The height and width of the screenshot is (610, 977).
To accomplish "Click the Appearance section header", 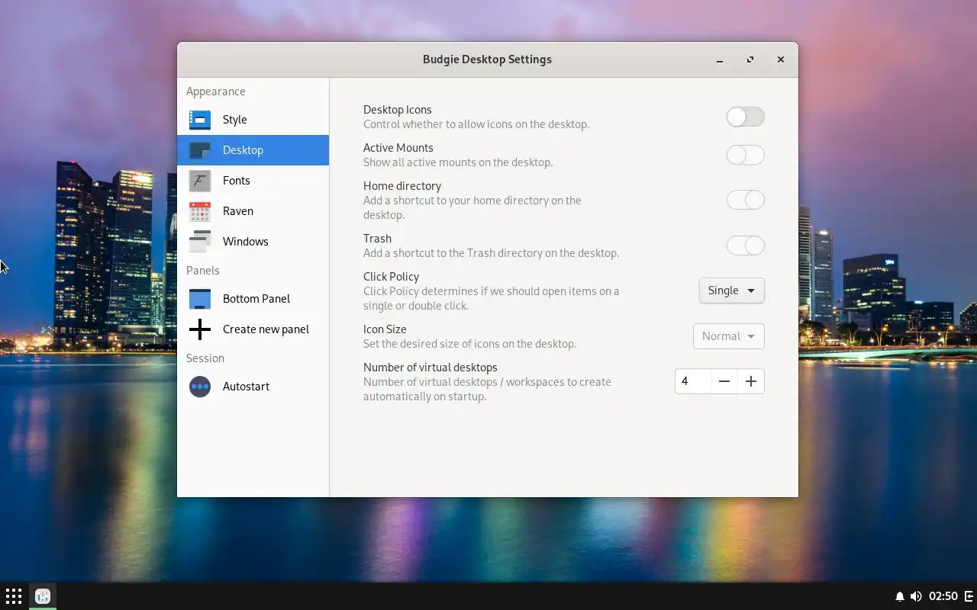I will click(216, 91).
